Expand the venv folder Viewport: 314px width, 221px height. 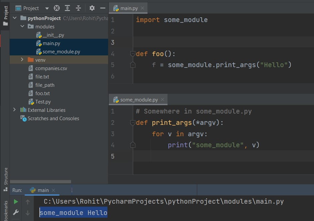(x=21, y=60)
